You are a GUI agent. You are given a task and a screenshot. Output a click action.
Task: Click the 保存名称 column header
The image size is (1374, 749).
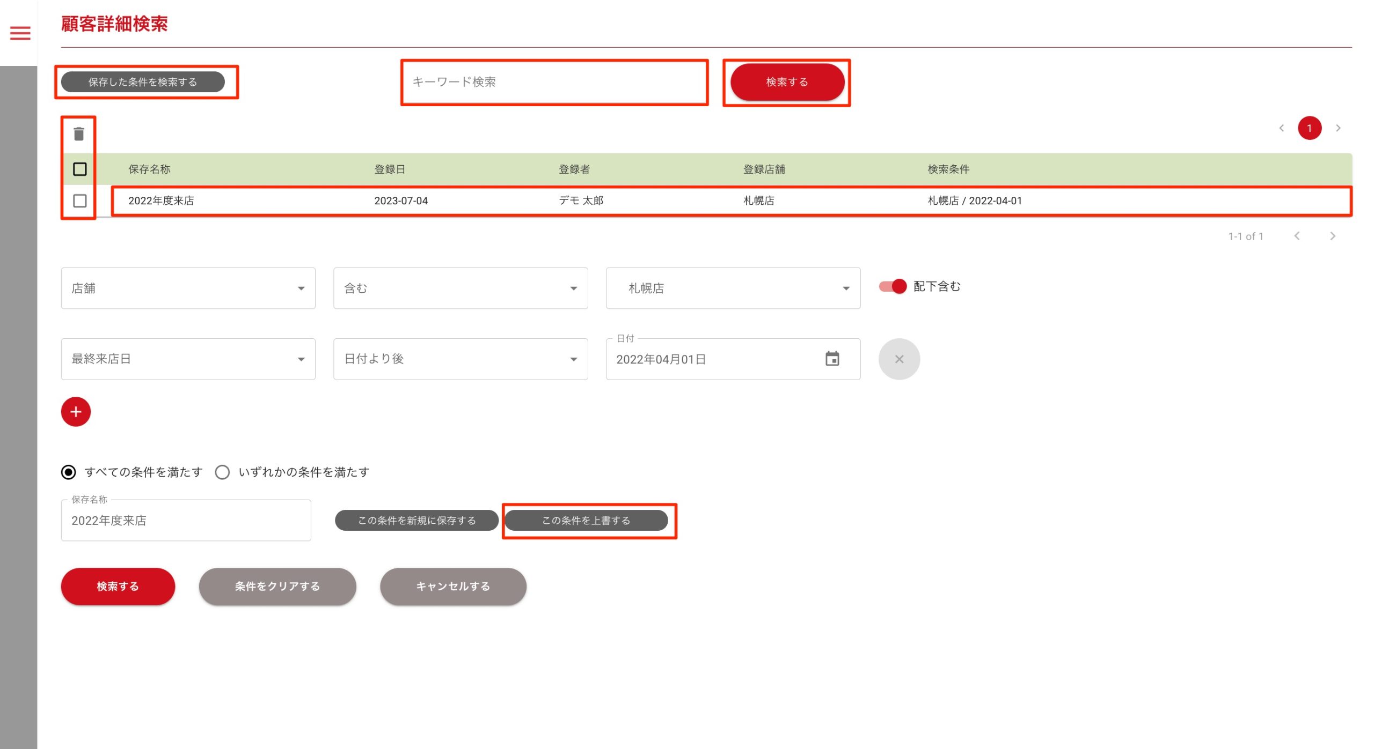pos(149,169)
